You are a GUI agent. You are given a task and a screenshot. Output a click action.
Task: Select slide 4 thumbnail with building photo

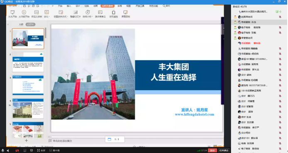point(28,109)
